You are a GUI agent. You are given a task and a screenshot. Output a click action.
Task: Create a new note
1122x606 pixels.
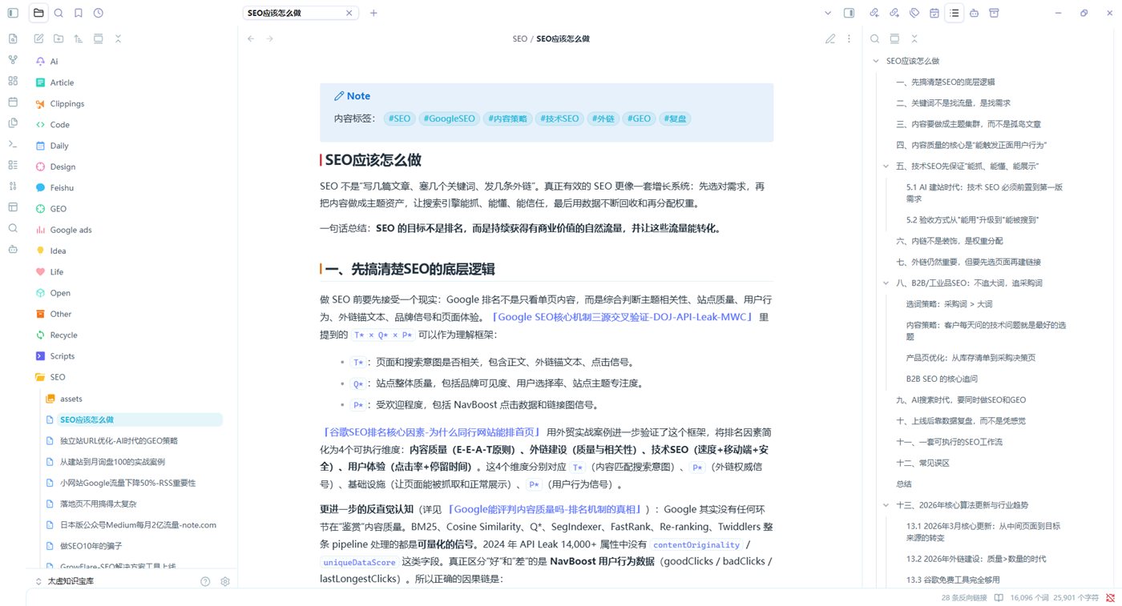coord(38,38)
